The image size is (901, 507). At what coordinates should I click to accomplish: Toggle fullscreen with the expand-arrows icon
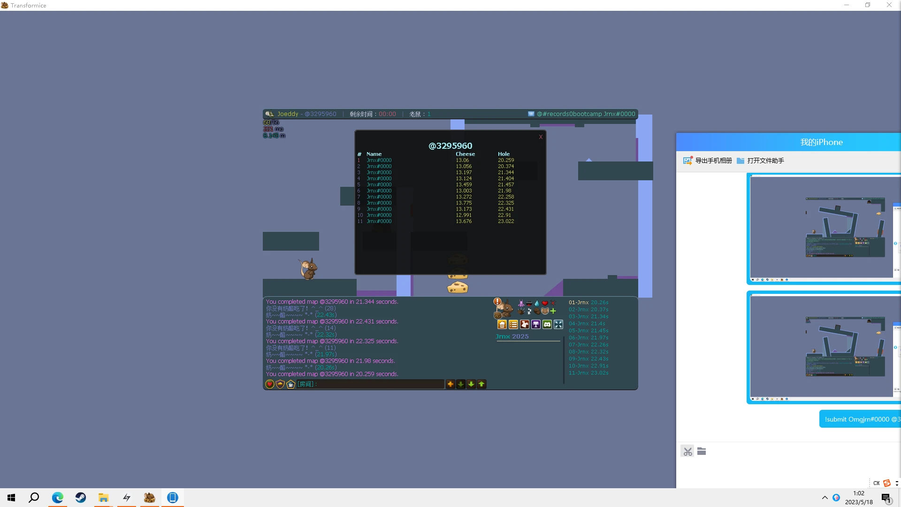tap(558, 324)
